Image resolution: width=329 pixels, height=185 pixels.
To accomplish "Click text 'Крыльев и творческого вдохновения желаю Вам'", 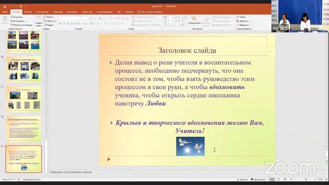I will 190,123.
